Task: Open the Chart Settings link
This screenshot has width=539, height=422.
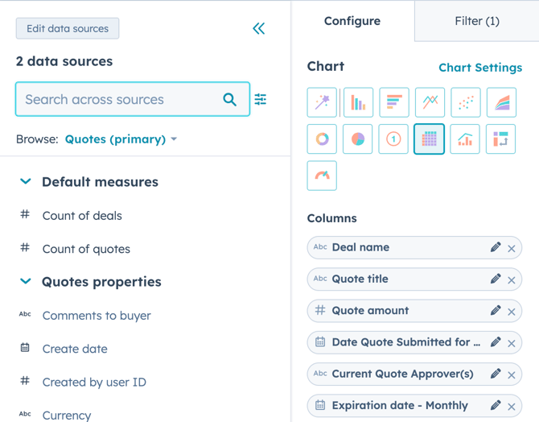Action: (x=480, y=68)
